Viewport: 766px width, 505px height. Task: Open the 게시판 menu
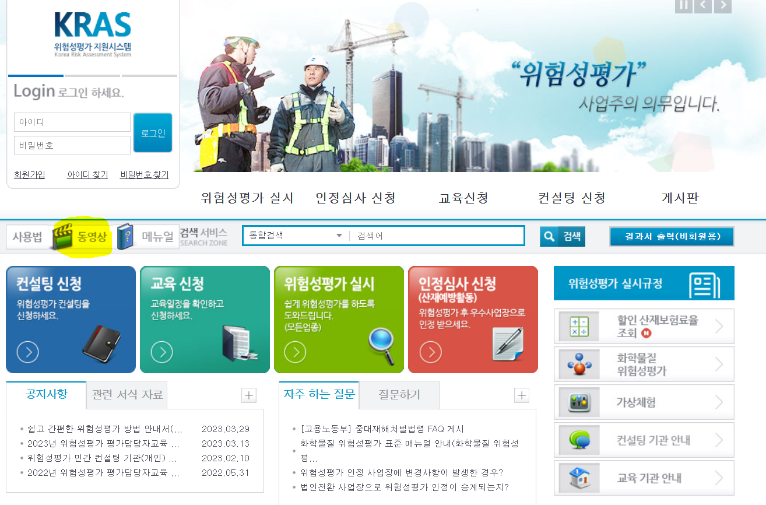coord(681,198)
